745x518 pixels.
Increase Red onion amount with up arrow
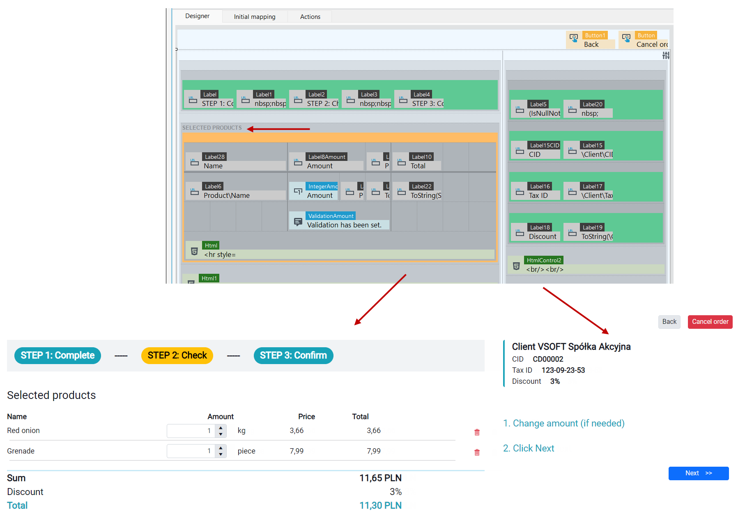point(221,428)
